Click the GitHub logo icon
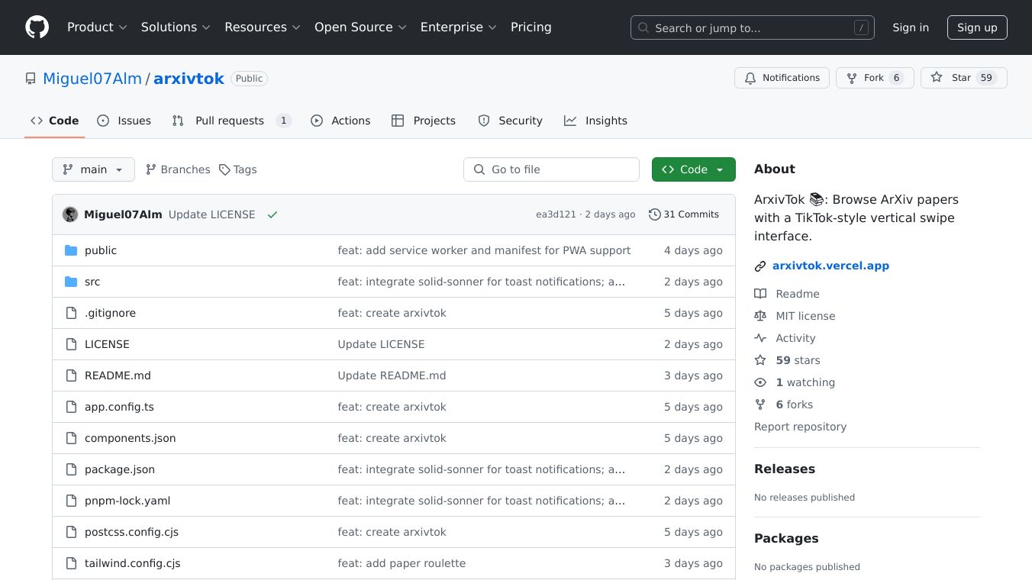Screen dimensions: 1032x580 click(37, 27)
